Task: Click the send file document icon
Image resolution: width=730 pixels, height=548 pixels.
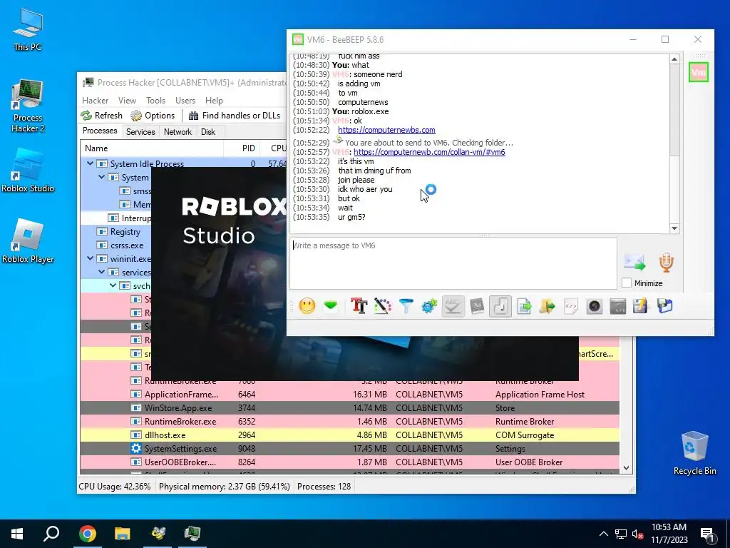Action: tap(524, 306)
